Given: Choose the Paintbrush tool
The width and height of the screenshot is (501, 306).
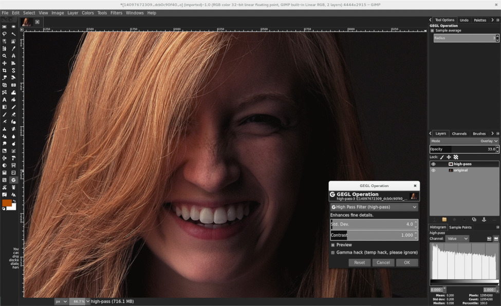Looking at the screenshot, I should (5, 114).
